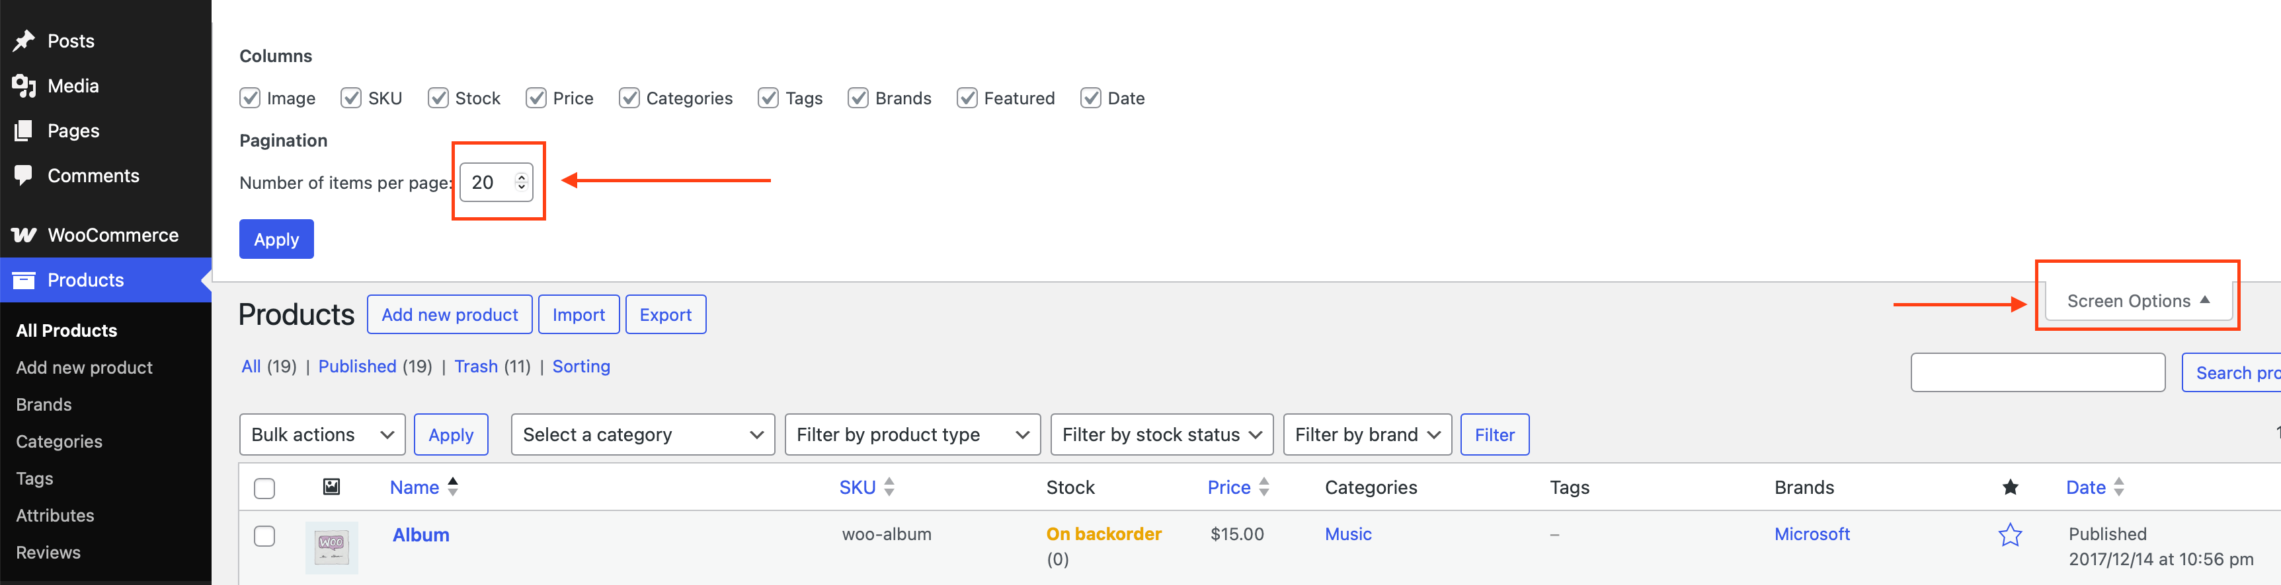2281x585 pixels.
Task: Sort by Name using arrow indicator
Action: pyautogui.click(x=452, y=487)
